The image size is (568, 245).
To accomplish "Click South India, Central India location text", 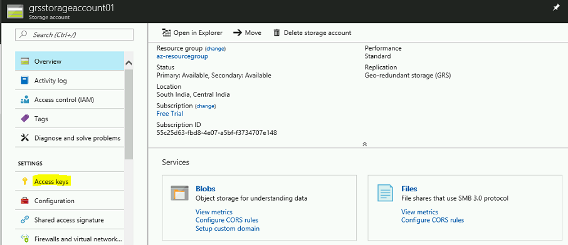I will pyautogui.click(x=193, y=94).
